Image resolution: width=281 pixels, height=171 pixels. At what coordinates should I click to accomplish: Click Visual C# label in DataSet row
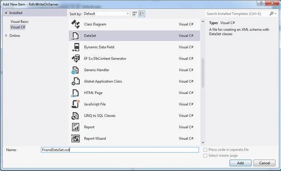pyautogui.click(x=186, y=36)
